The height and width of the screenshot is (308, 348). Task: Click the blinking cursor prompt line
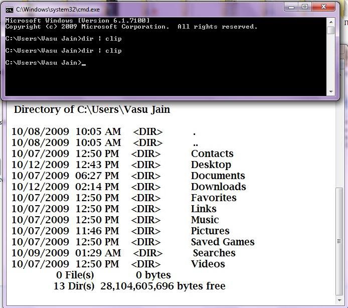point(46,63)
